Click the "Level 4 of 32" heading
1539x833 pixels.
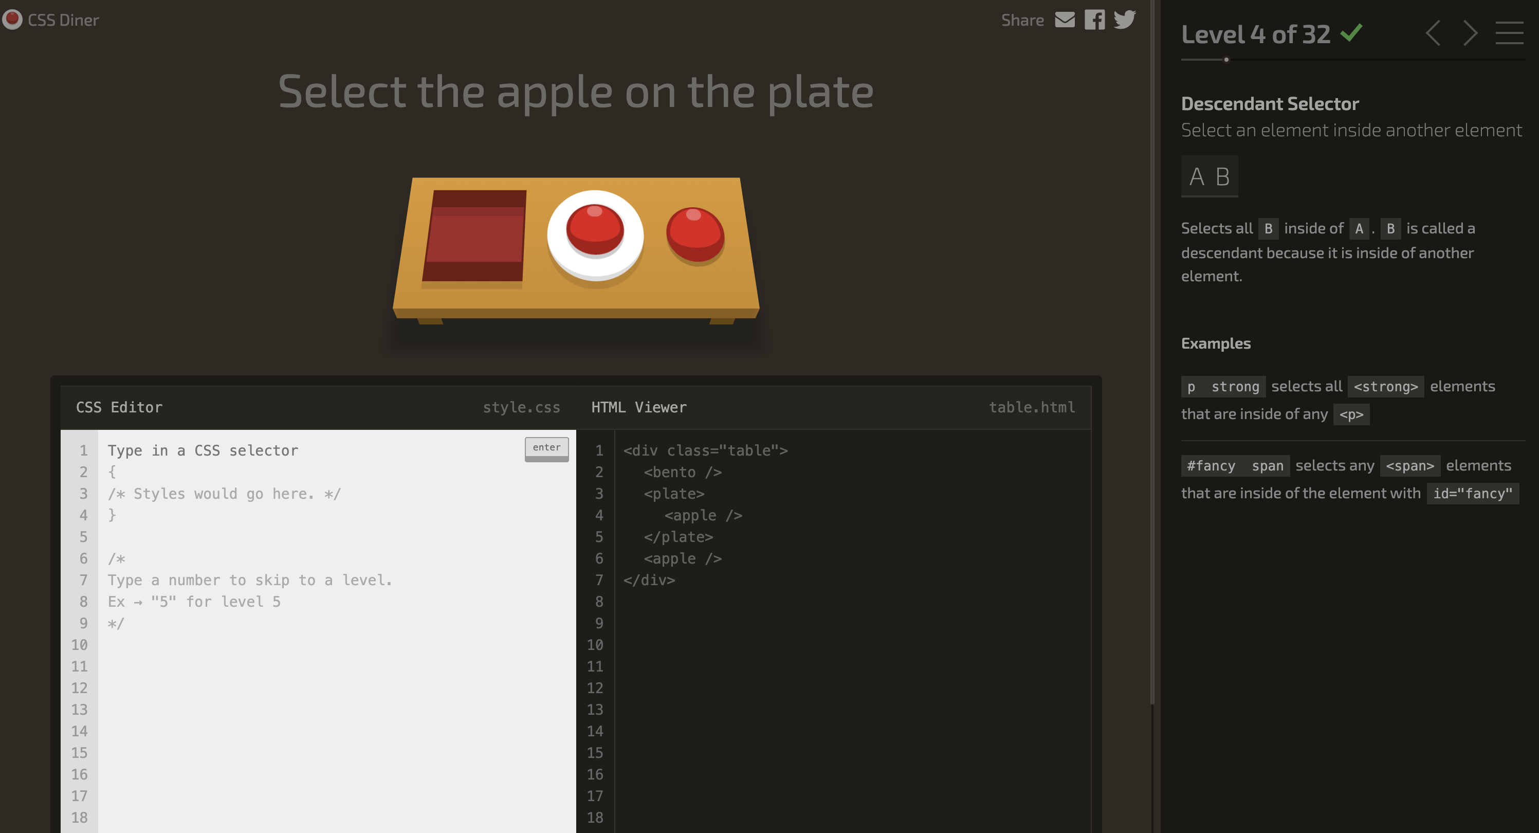(x=1255, y=34)
